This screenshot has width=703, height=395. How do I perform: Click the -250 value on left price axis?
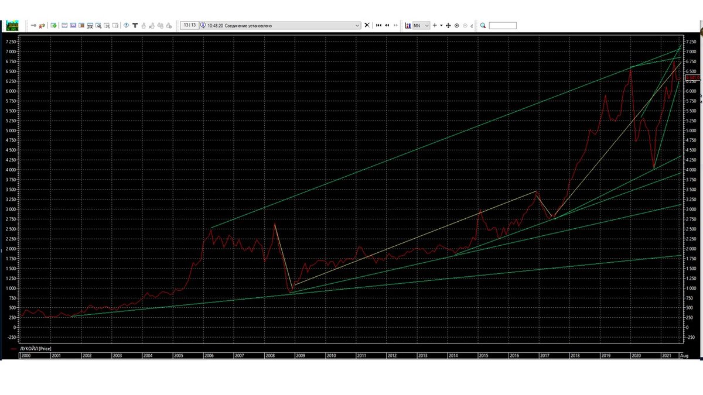pyautogui.click(x=11, y=337)
